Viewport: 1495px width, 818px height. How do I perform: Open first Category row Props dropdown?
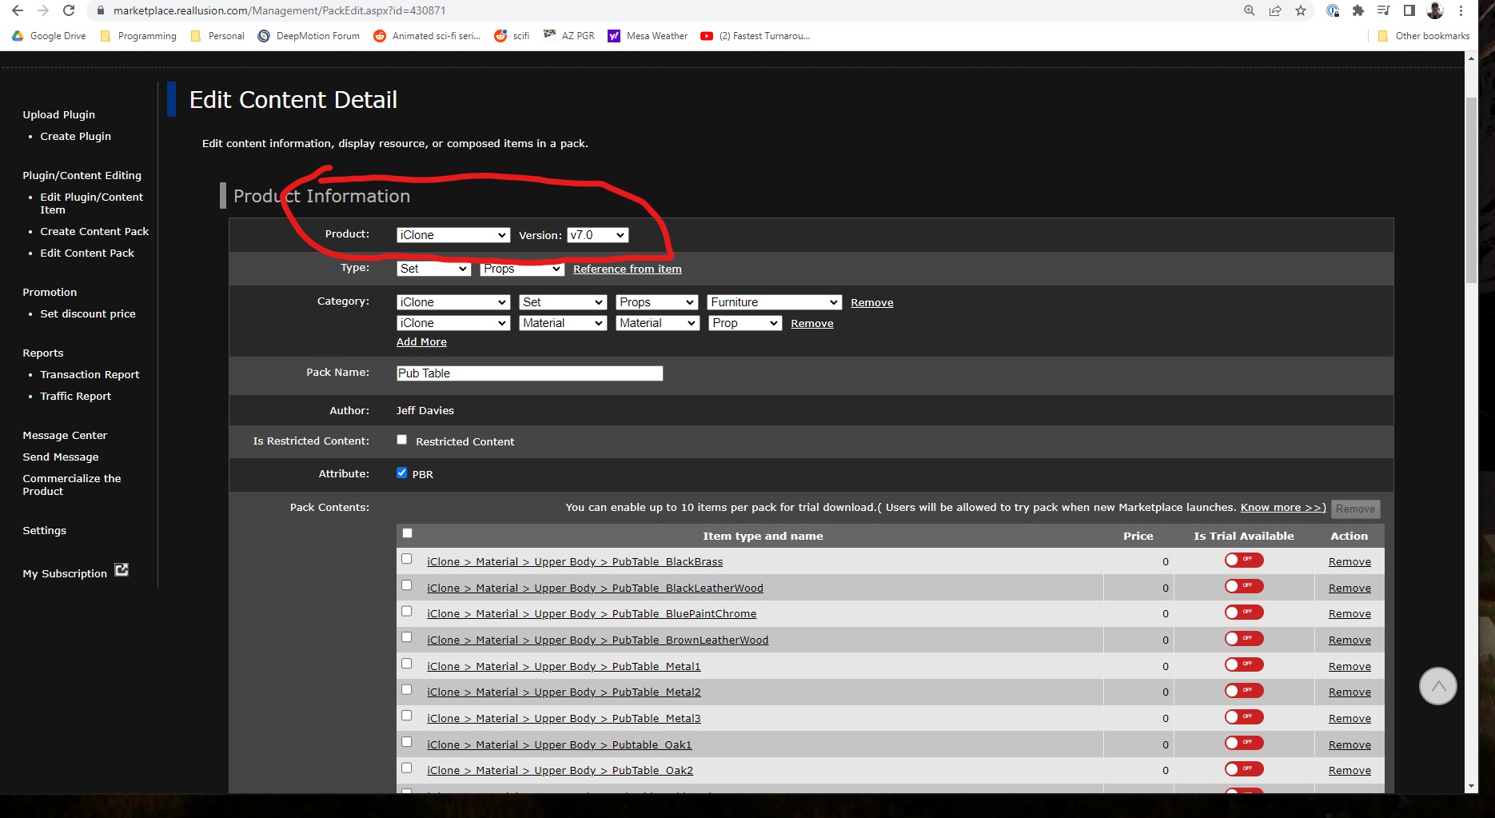click(657, 302)
